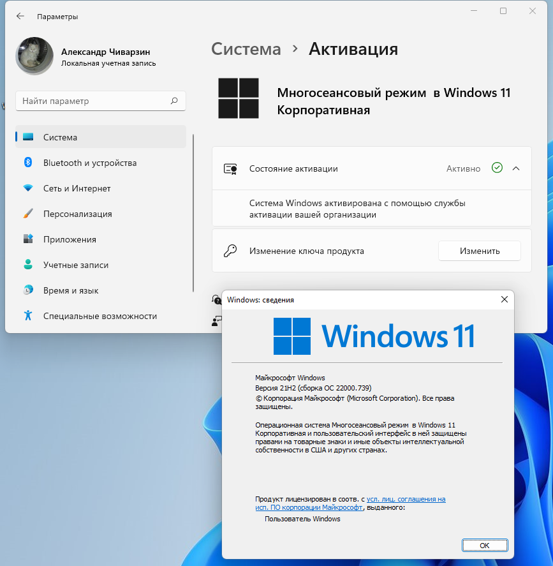Click the System monitor icon in sidebar
Viewport: 553px width, 566px height.
pyautogui.click(x=28, y=137)
